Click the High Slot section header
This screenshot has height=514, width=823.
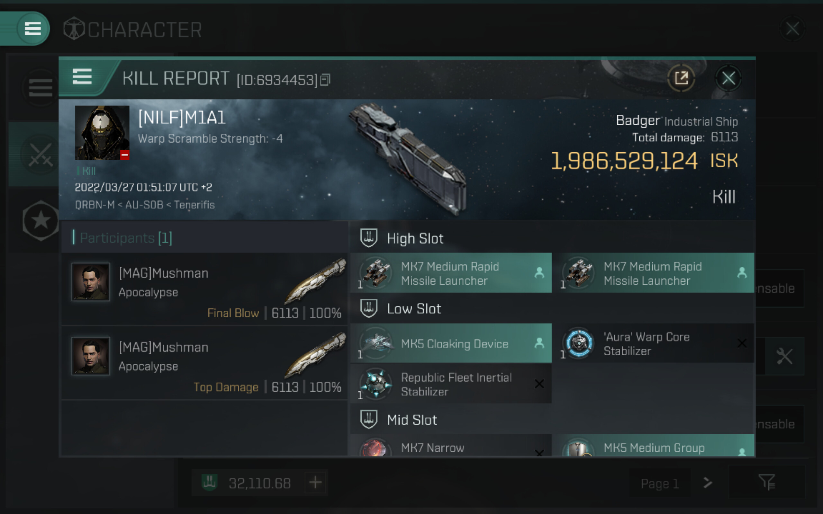pos(415,239)
